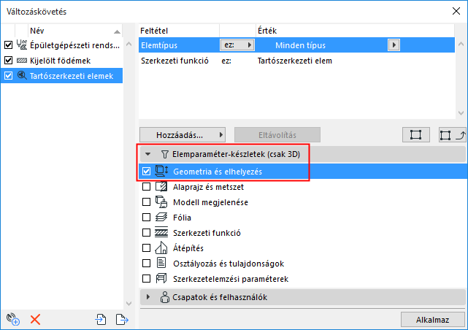Screen dimensions: 468x330
Task: Click the Átépítés renovation icon
Action: pyautogui.click(x=161, y=247)
